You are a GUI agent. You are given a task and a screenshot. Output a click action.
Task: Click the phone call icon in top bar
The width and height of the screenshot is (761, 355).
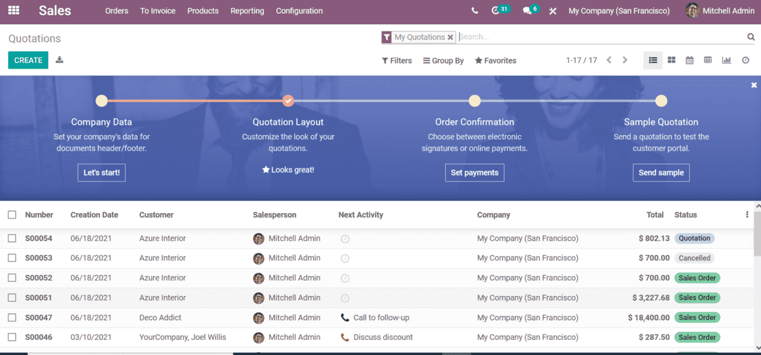[x=475, y=11]
